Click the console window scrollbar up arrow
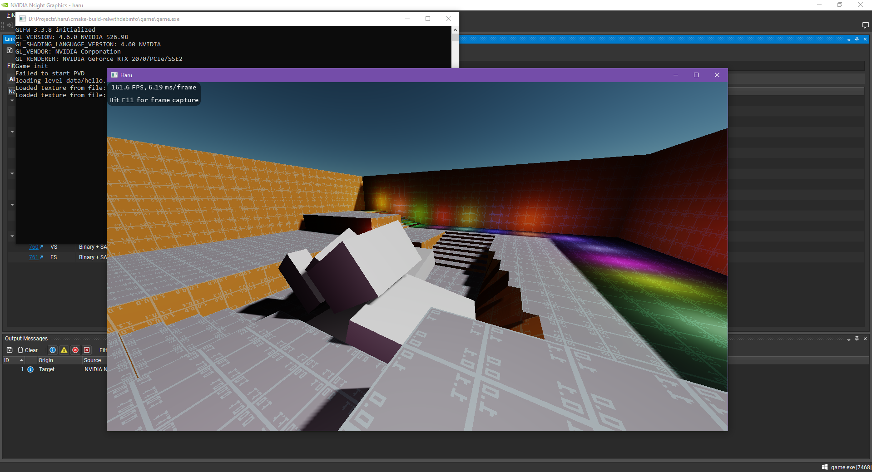 (x=455, y=30)
